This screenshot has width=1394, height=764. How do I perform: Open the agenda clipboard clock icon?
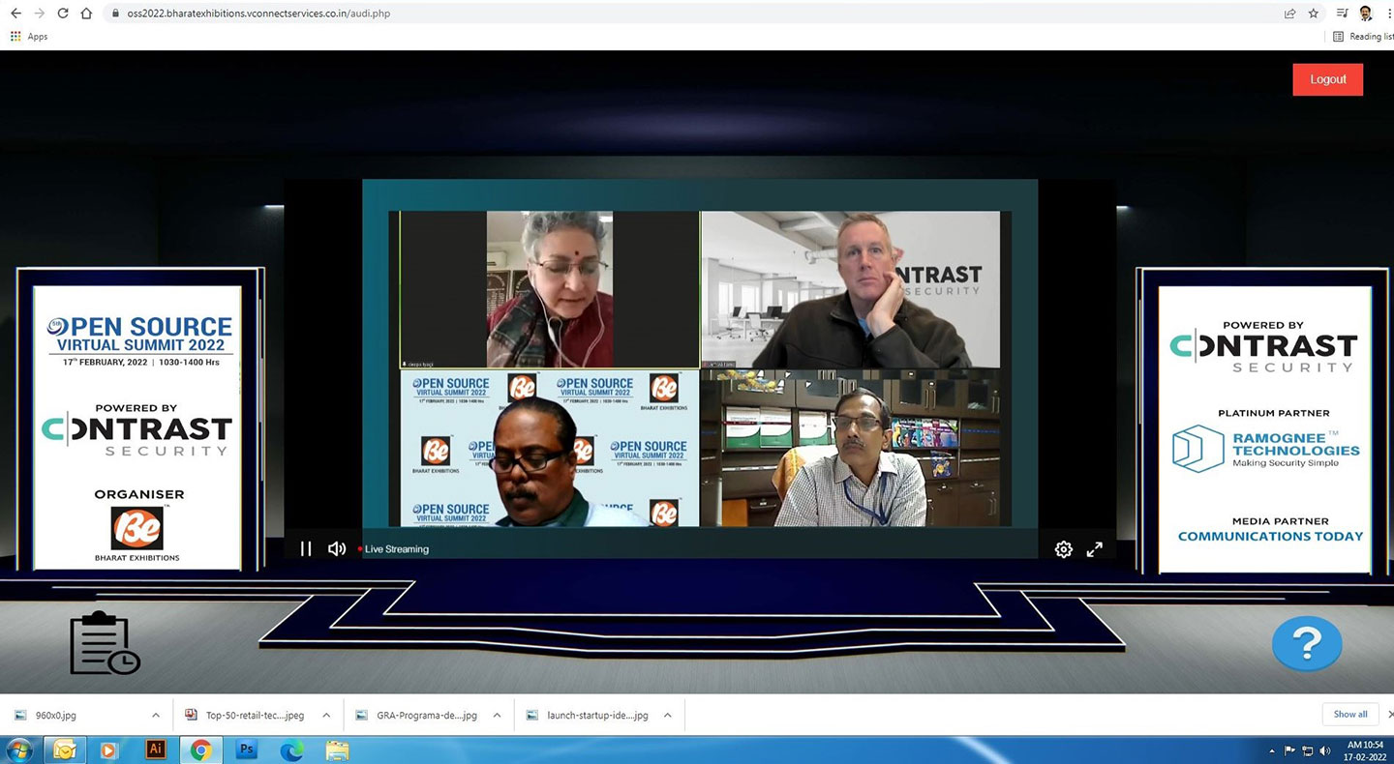[105, 642]
